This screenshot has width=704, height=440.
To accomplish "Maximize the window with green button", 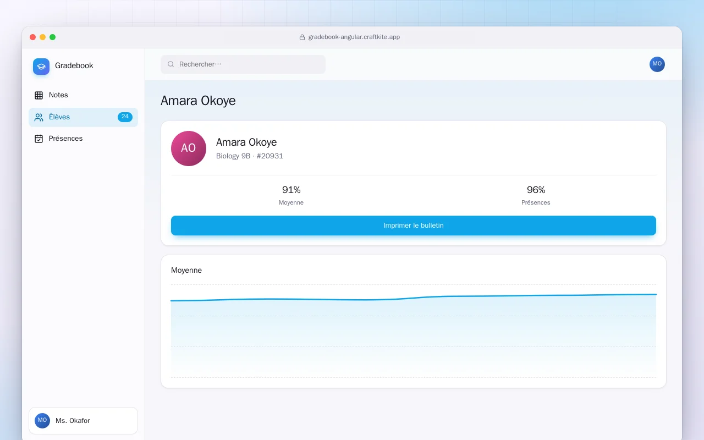I will pos(53,37).
